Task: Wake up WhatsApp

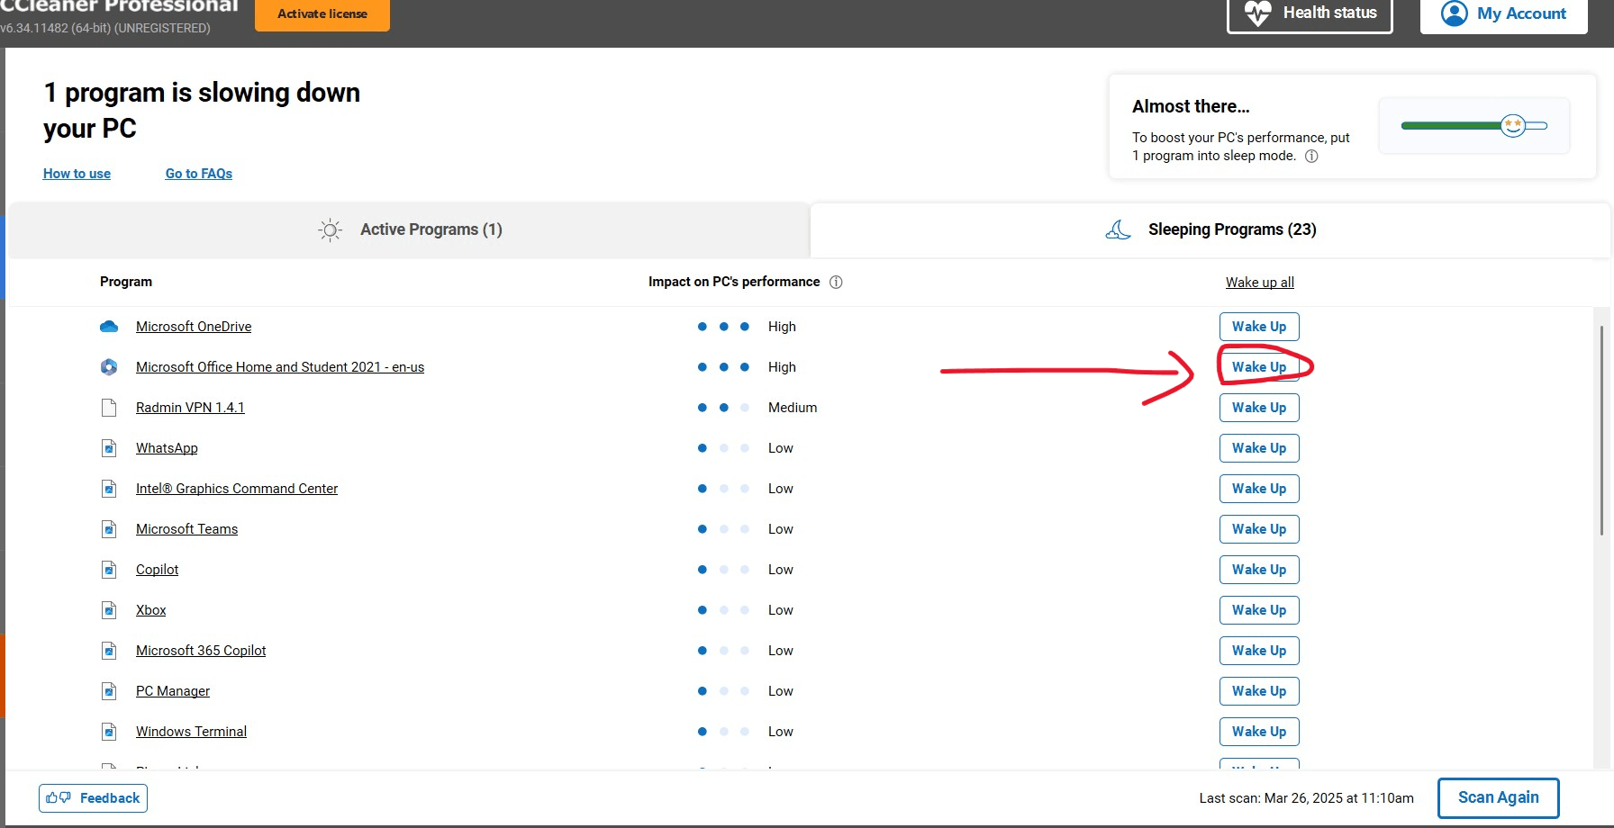Action: [x=1259, y=448]
